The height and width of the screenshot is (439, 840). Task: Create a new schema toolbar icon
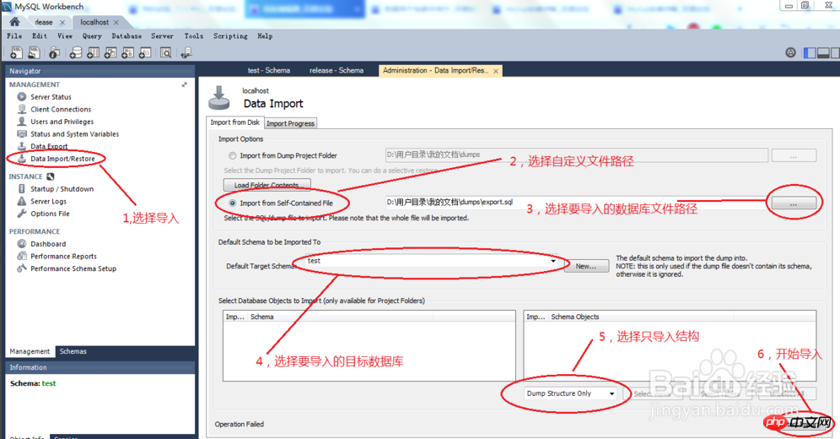pos(76,52)
